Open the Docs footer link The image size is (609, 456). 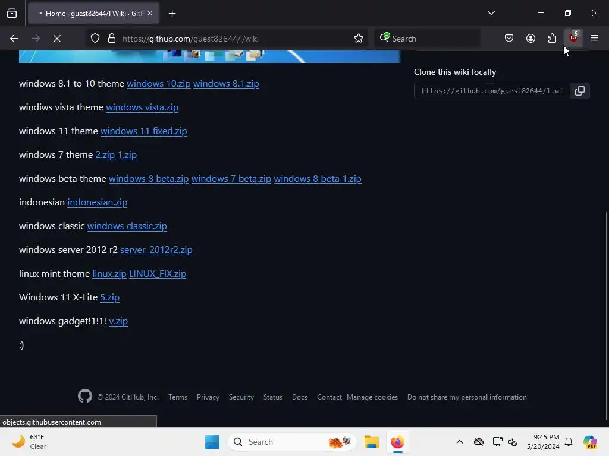pyautogui.click(x=300, y=397)
